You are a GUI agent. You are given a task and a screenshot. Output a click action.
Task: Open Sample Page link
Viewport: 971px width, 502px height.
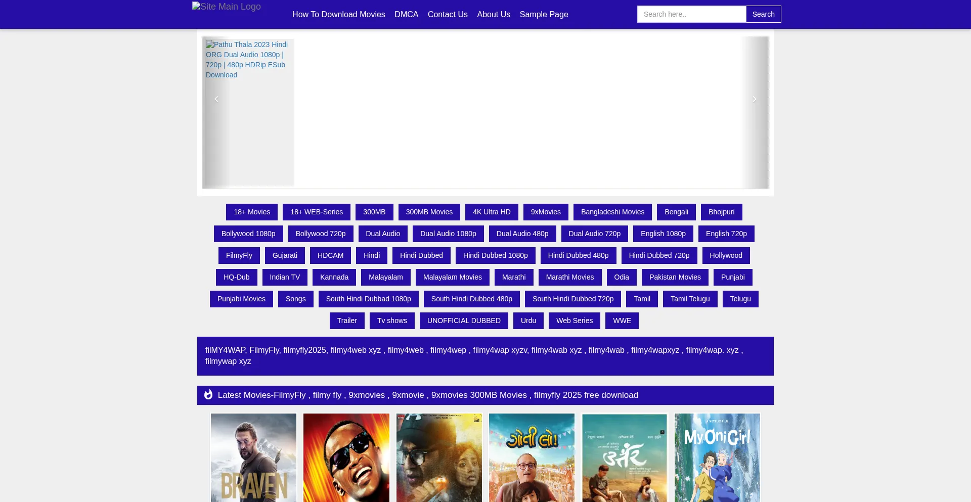click(x=544, y=15)
